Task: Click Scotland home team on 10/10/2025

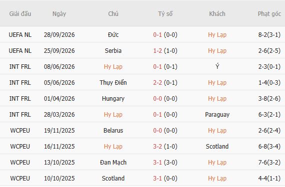Action: point(113,179)
